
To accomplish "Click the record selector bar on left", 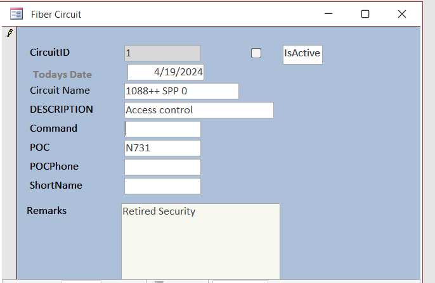I will tap(10, 158).
